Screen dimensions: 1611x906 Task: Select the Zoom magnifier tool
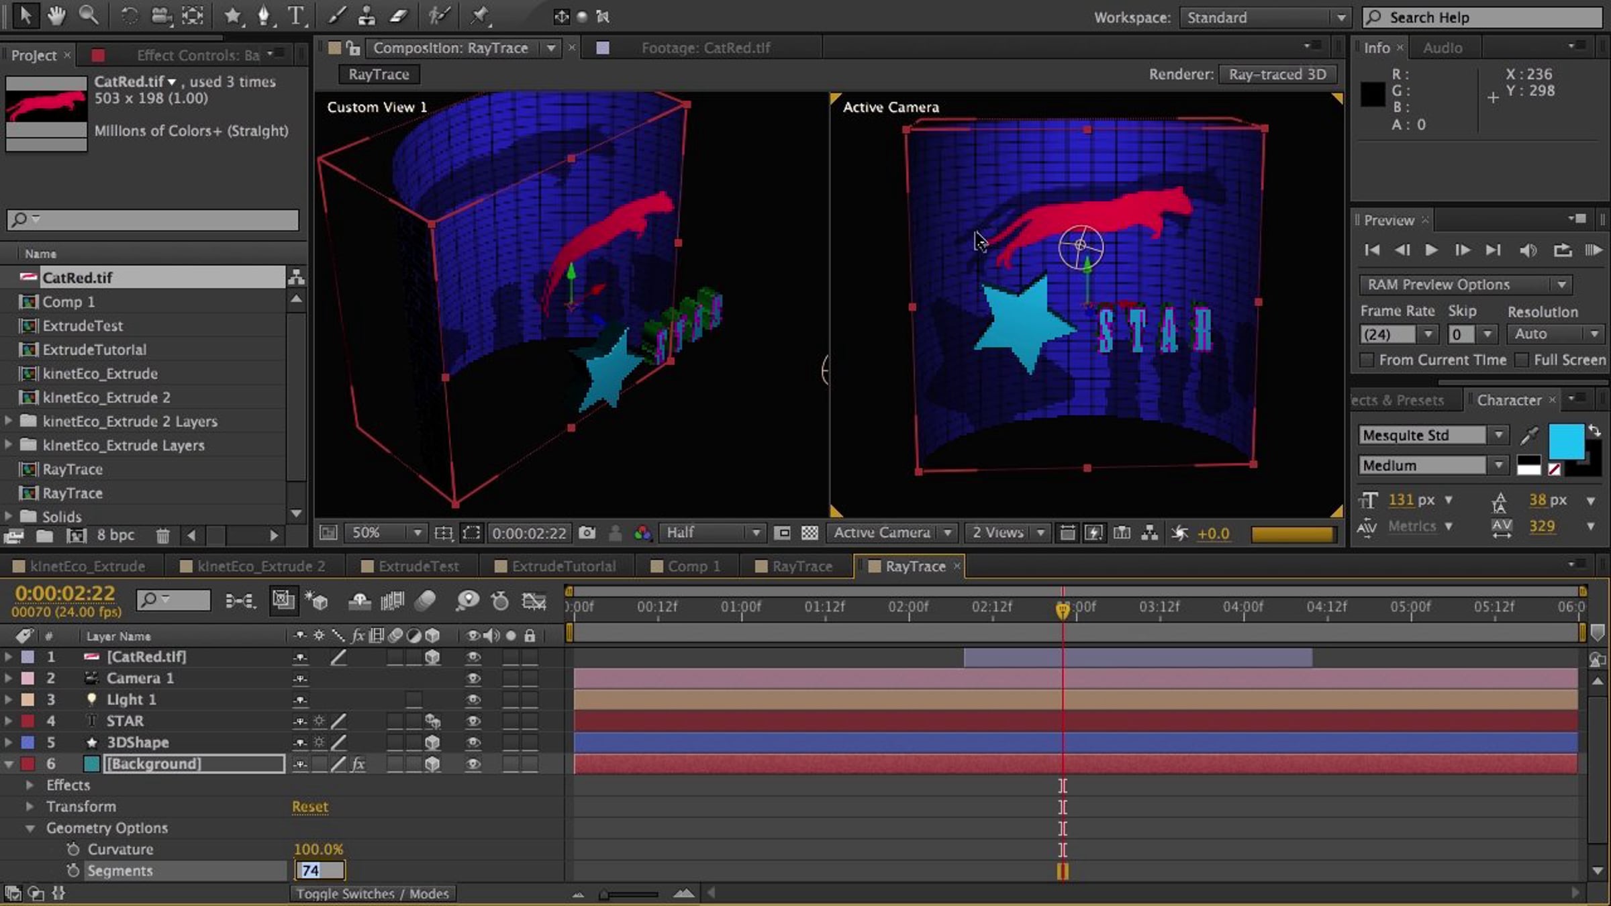coord(88,15)
